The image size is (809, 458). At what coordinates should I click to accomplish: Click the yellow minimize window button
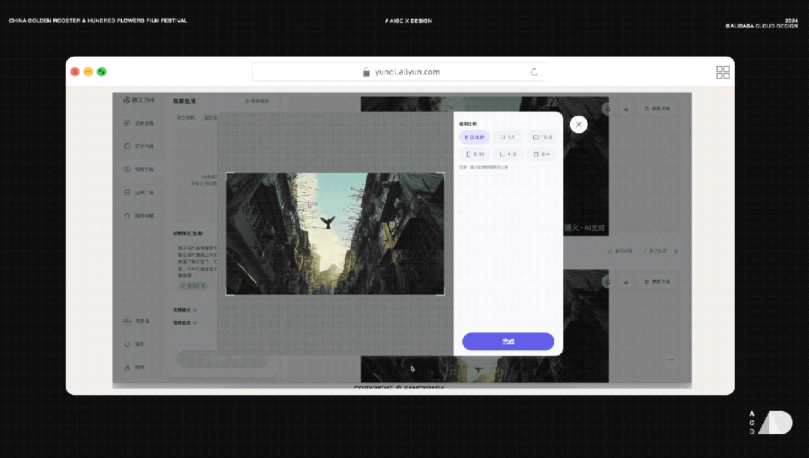(x=88, y=72)
